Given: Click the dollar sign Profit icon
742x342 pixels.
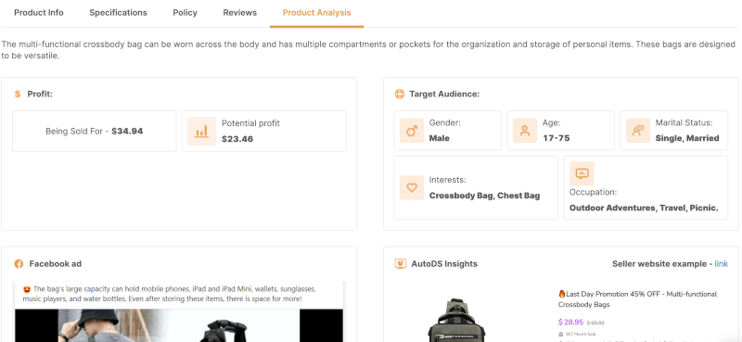Looking at the screenshot, I should (18, 95).
